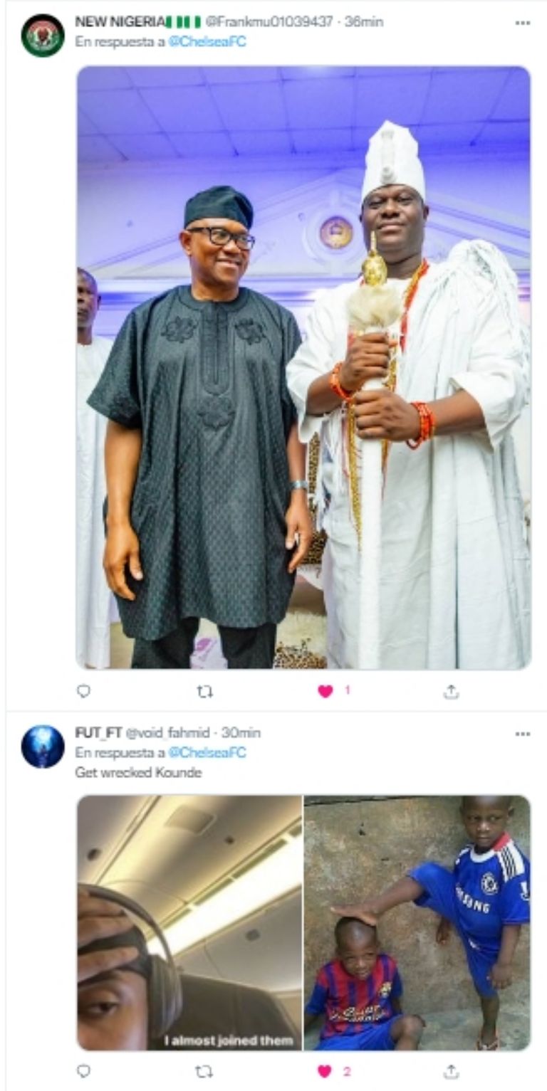The image size is (547, 1091).
Task: Open more options for FUT_FT tweet
Action: (x=523, y=734)
